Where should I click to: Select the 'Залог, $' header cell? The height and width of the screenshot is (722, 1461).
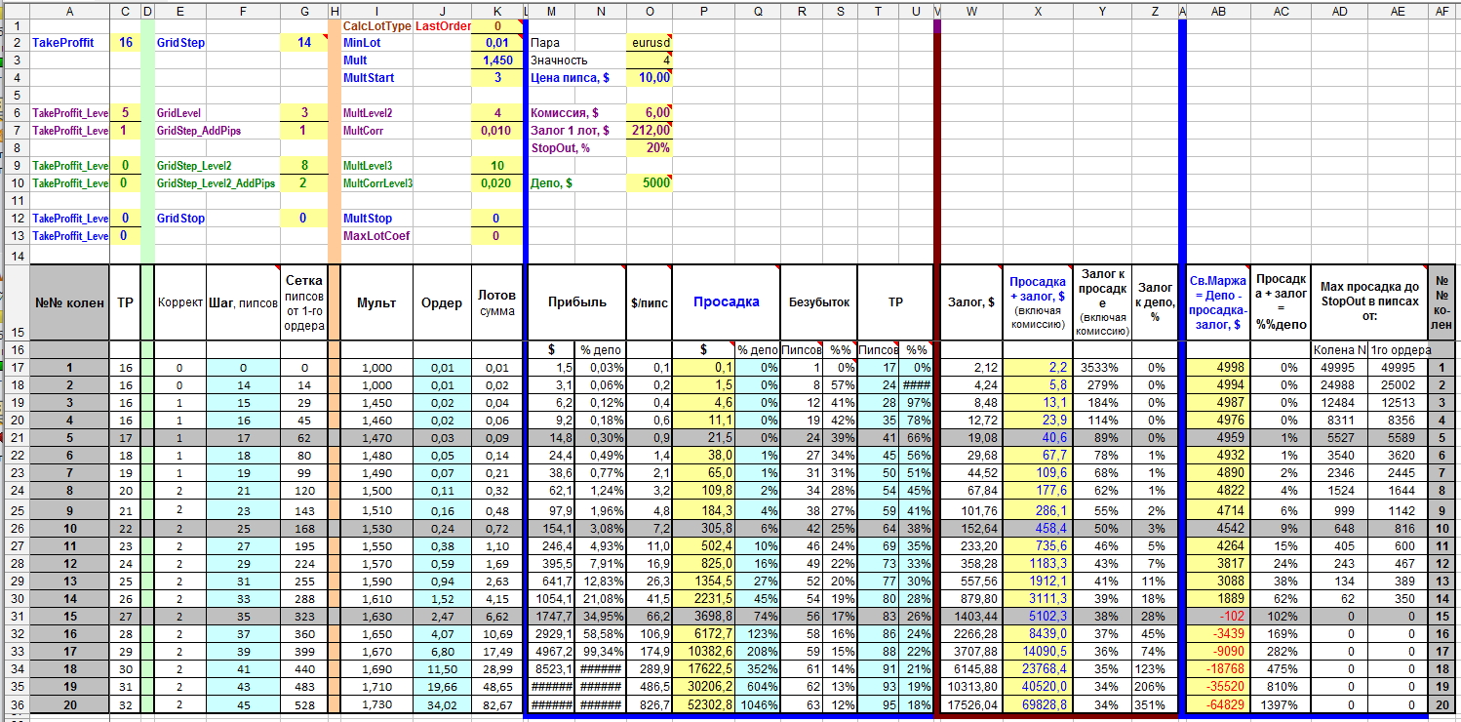tap(970, 302)
